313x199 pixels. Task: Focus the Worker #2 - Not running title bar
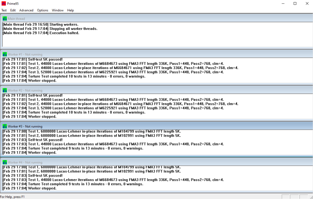point(153,90)
